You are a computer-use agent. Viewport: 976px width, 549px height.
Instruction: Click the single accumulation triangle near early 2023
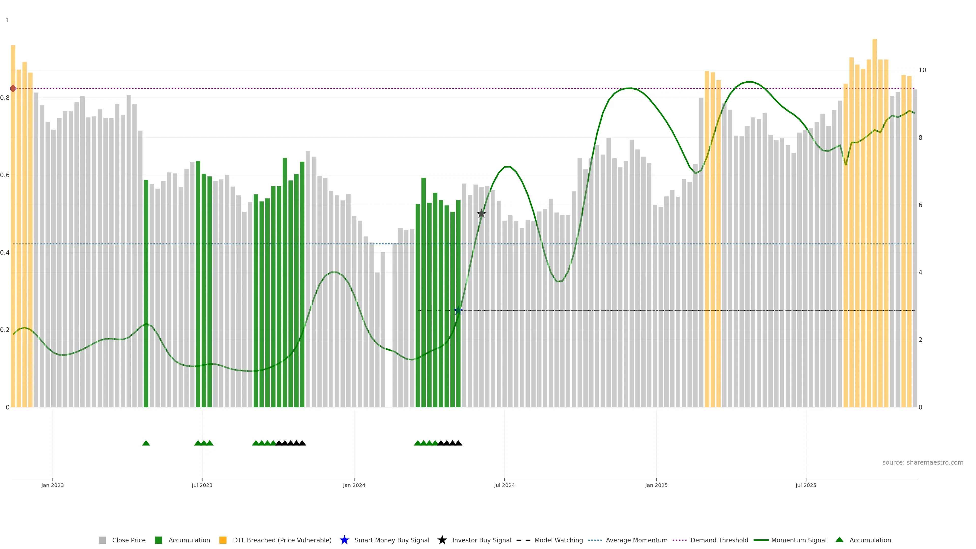click(x=146, y=443)
